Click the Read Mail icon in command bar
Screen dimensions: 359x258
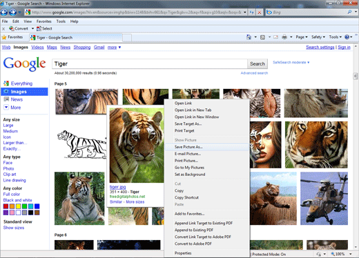click(275, 37)
